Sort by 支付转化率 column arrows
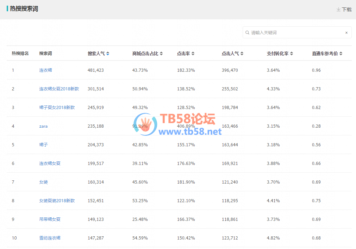Image resolution: width=356 pixels, height=249 pixels. point(292,54)
